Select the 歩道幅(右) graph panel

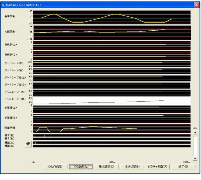point(112,119)
